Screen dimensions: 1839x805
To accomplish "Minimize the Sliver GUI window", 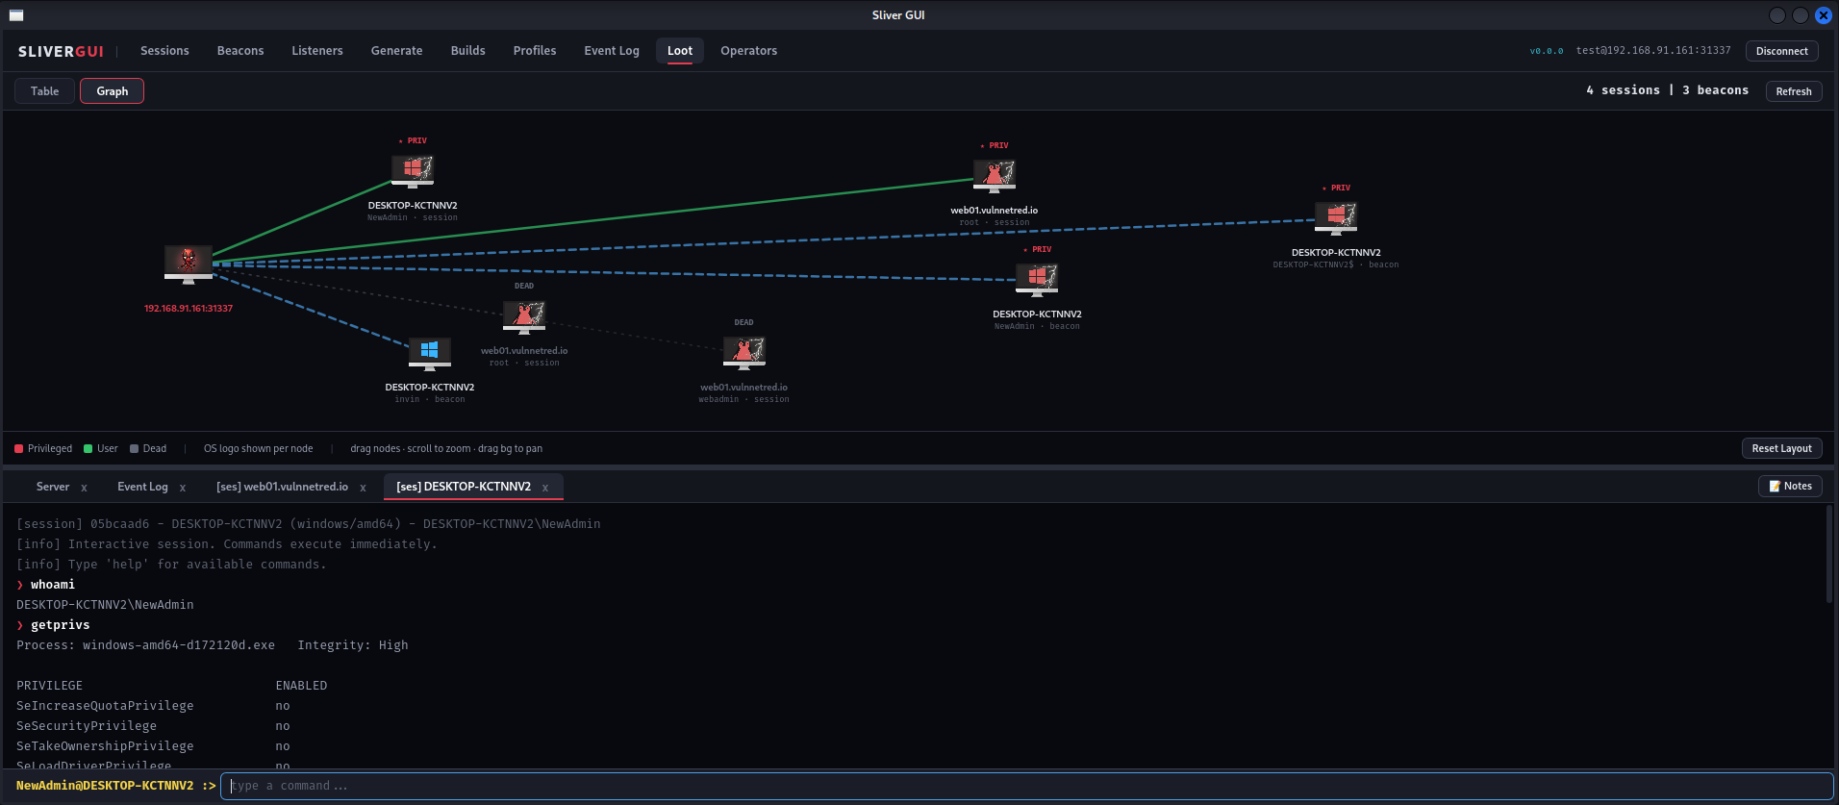I will click(x=1777, y=15).
